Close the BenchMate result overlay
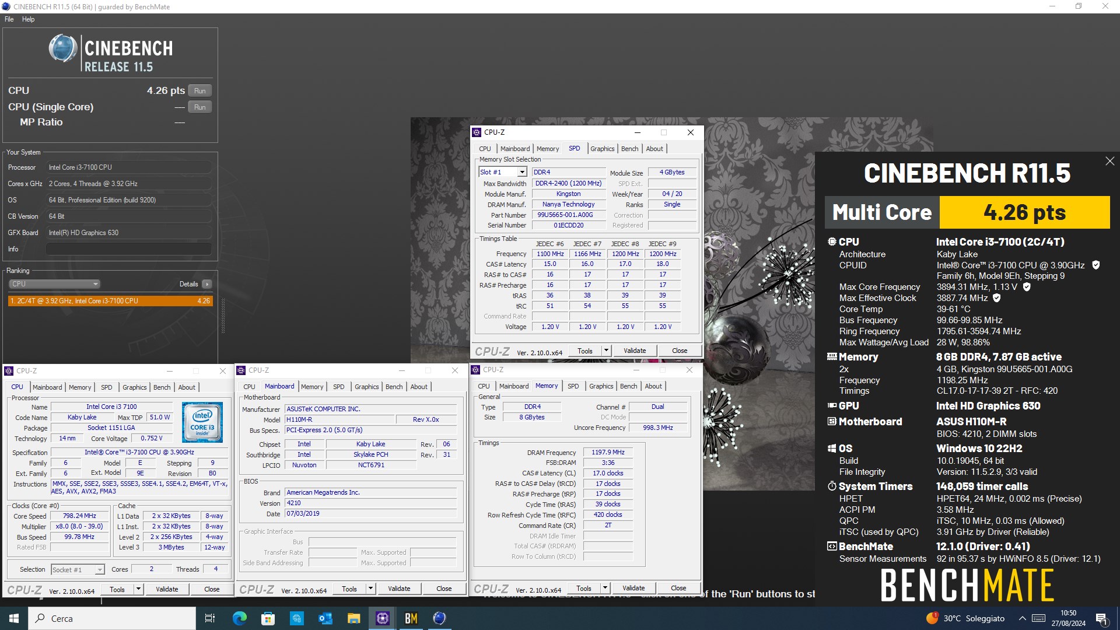Screen dimensions: 1120x630 coord(1109,161)
